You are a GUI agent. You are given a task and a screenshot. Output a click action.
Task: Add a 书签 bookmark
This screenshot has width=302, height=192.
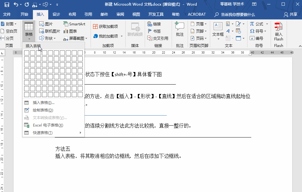click(x=154, y=31)
